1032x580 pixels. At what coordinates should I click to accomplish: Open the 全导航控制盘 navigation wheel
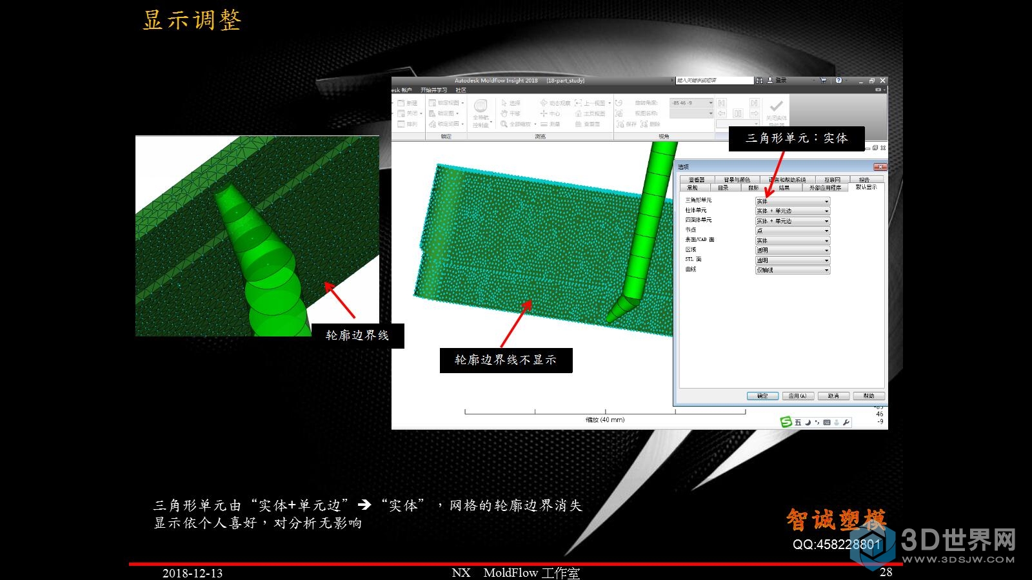[x=481, y=113]
